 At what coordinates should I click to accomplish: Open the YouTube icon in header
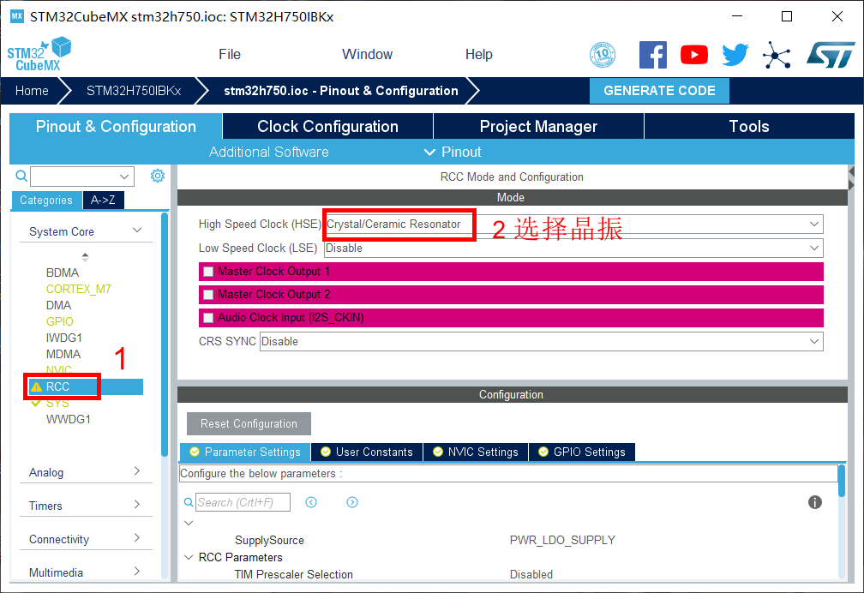(x=694, y=55)
